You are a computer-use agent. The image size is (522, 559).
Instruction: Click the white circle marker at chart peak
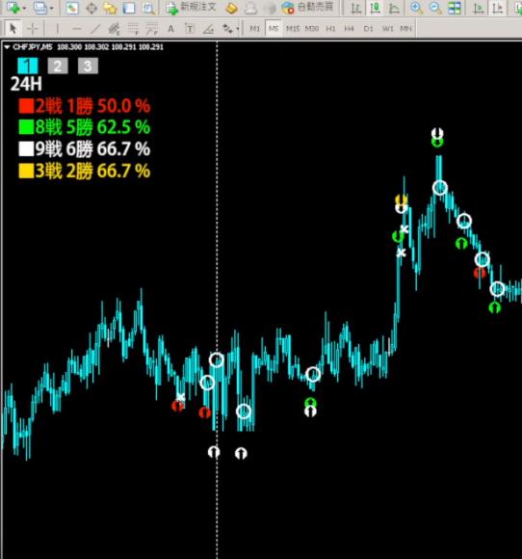pyautogui.click(x=440, y=188)
